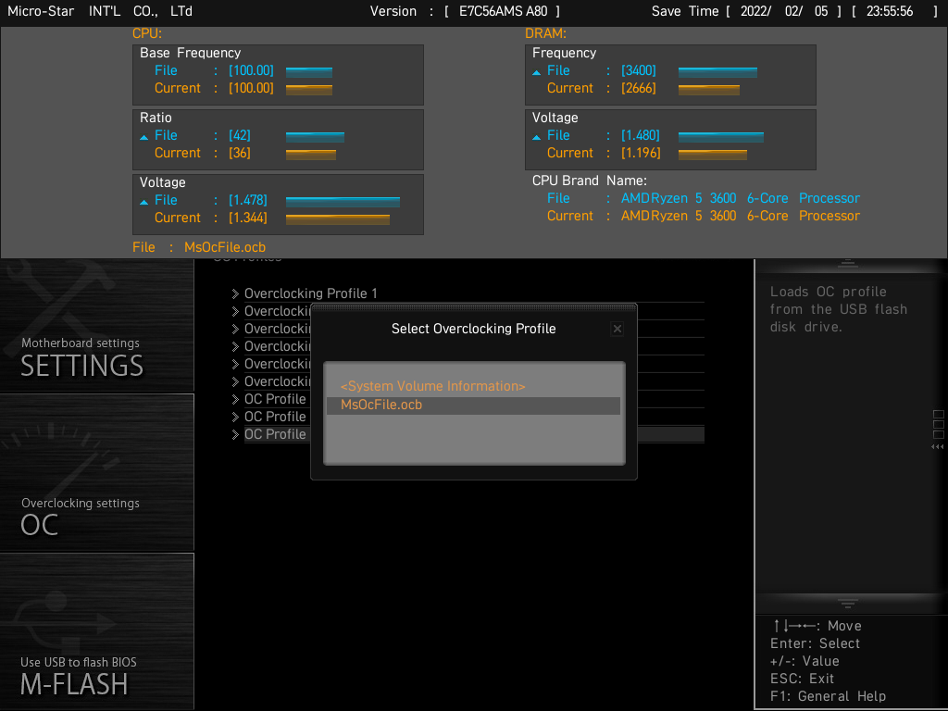The height and width of the screenshot is (711, 948).
Task: Click the blue arrow beside CPU Voltage File
Action: point(144,201)
